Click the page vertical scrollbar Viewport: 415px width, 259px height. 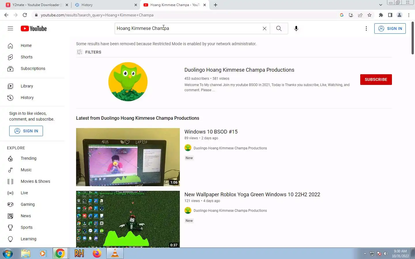[x=413, y=37]
